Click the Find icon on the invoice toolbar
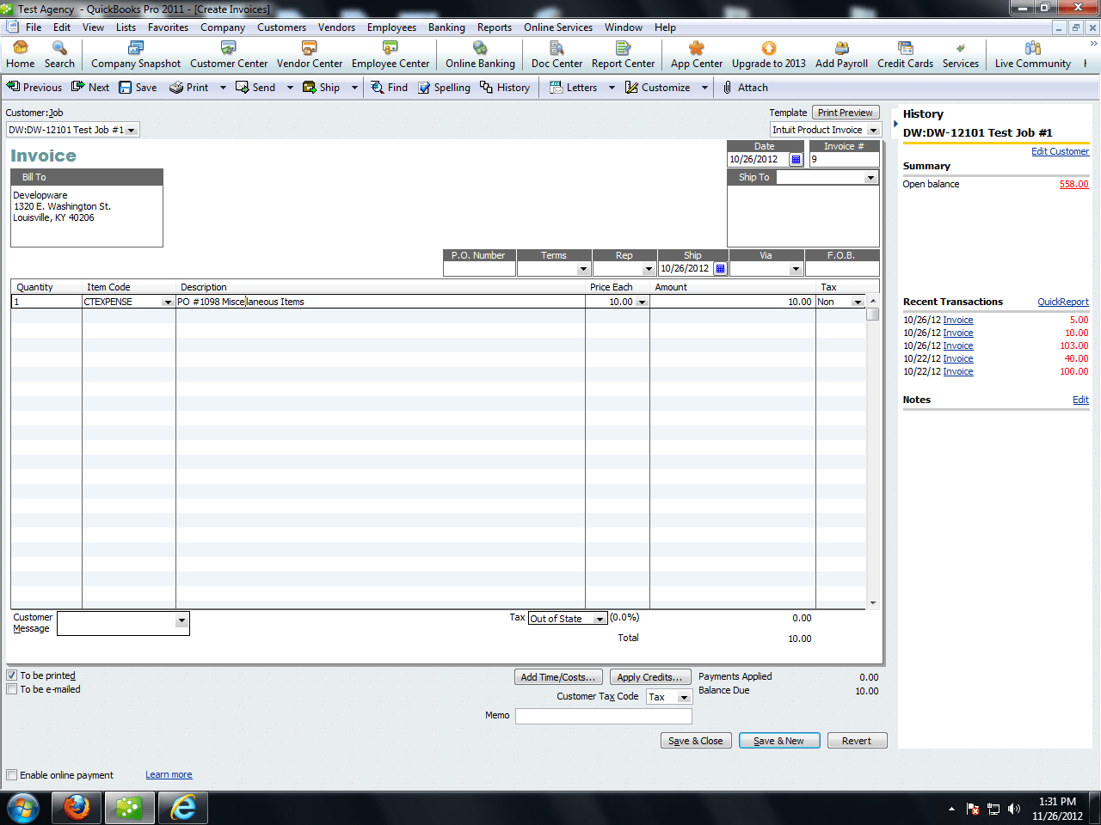Image resolution: width=1101 pixels, height=825 pixels. [389, 87]
